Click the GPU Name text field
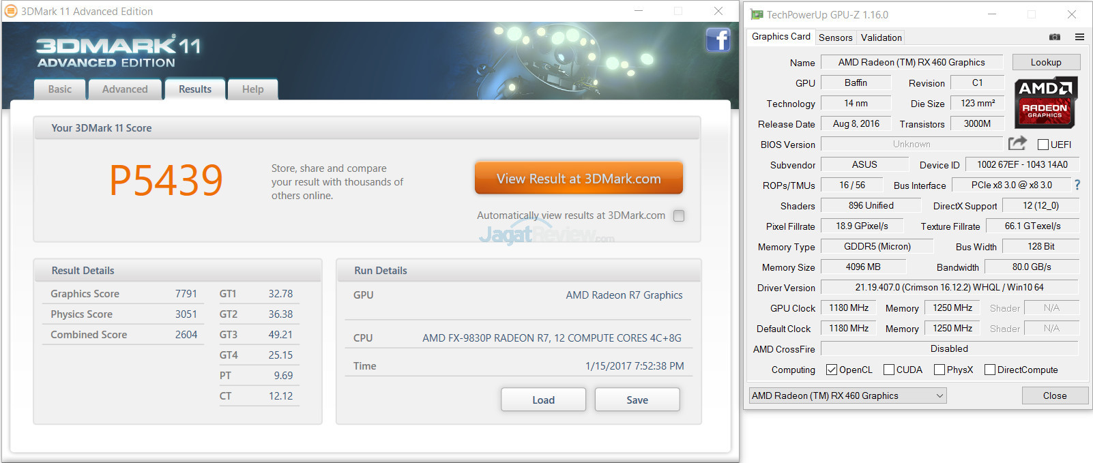Image resolution: width=1093 pixels, height=463 pixels. tap(911, 62)
